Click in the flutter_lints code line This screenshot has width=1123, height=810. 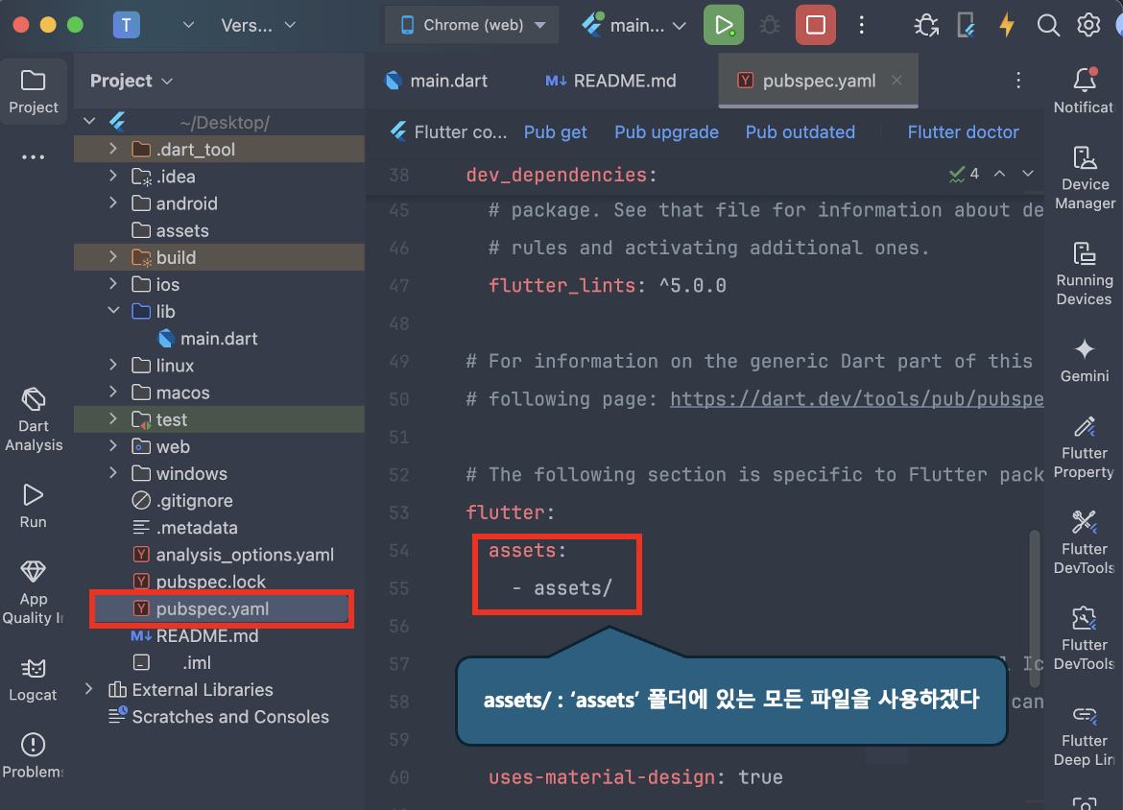tap(607, 286)
